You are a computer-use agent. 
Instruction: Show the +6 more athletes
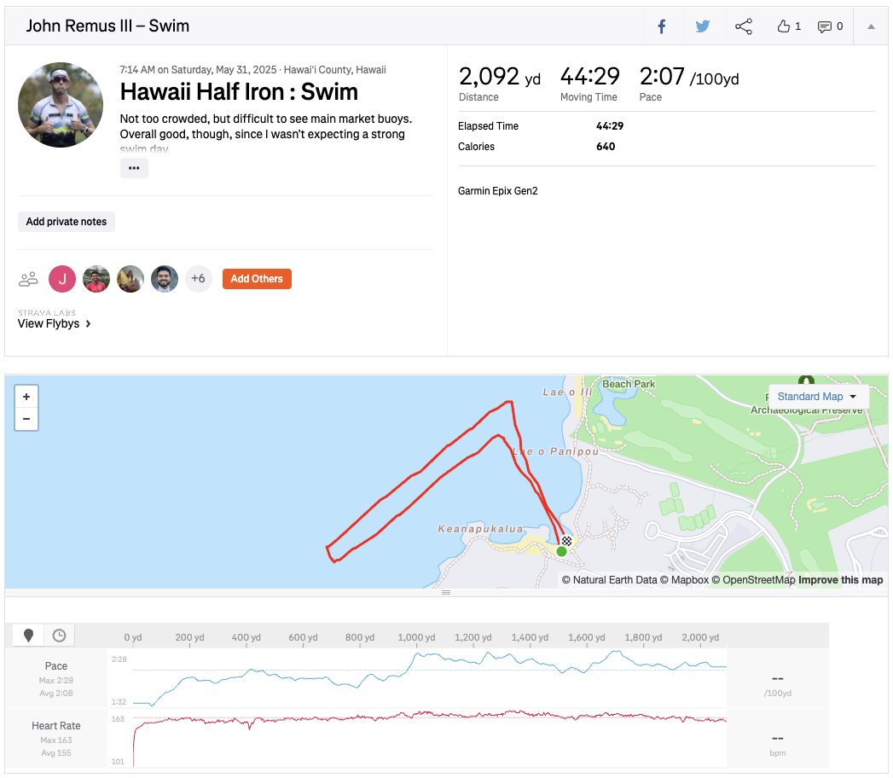click(198, 279)
